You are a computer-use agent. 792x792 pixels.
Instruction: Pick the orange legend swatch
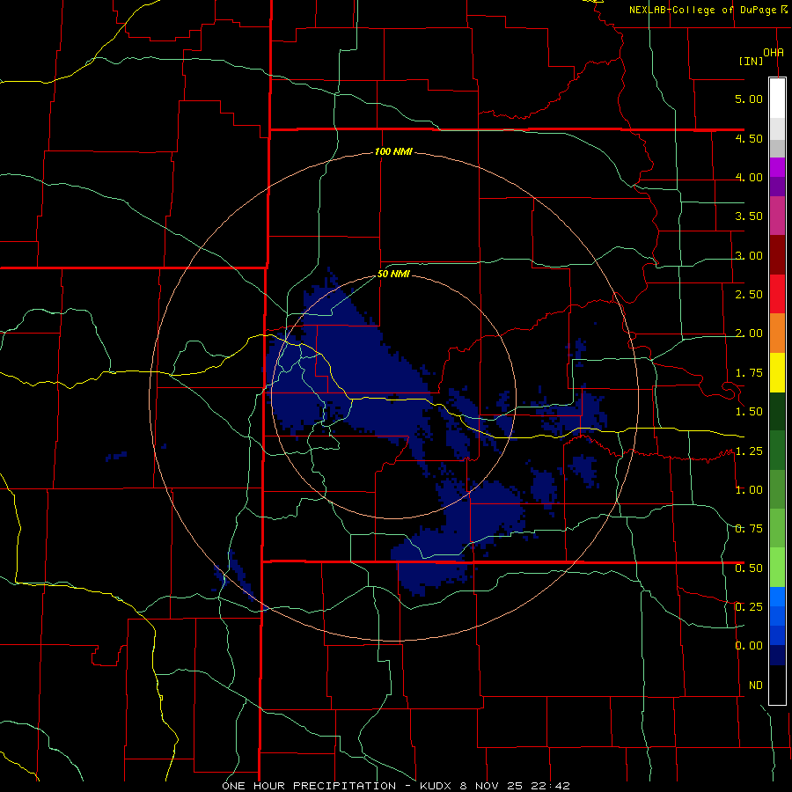(777, 334)
